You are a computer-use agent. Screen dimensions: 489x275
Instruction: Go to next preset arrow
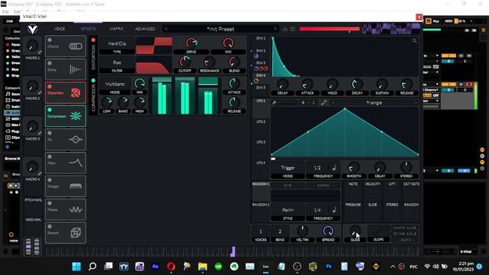(x=275, y=29)
